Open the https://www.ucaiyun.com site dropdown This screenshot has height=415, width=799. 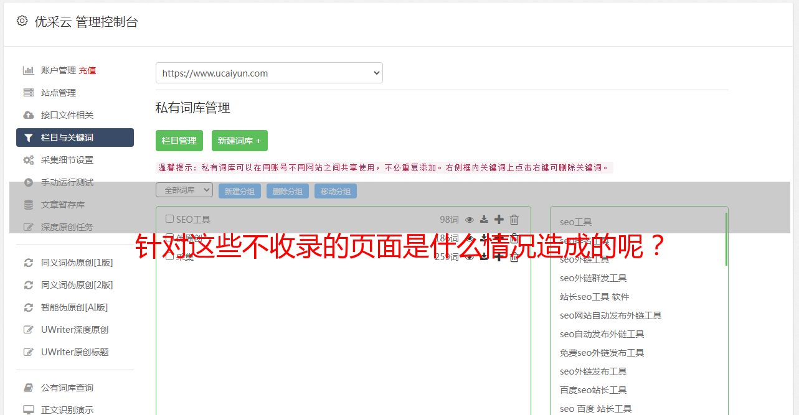coord(269,73)
